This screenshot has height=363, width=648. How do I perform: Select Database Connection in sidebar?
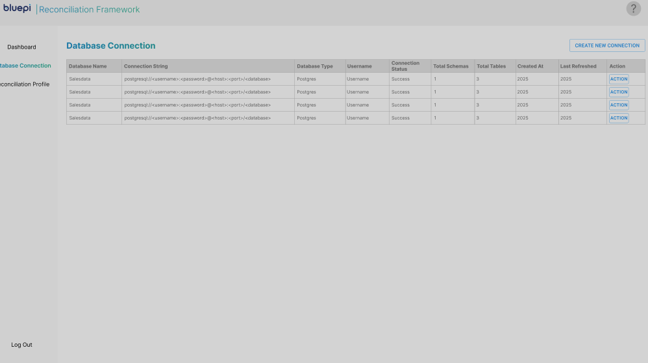point(25,66)
